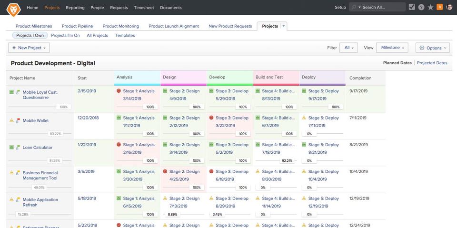Click warning icon on Mobile Wallet Stage 5: Deploy
This screenshot has height=228, width=457.
[x=304, y=118]
